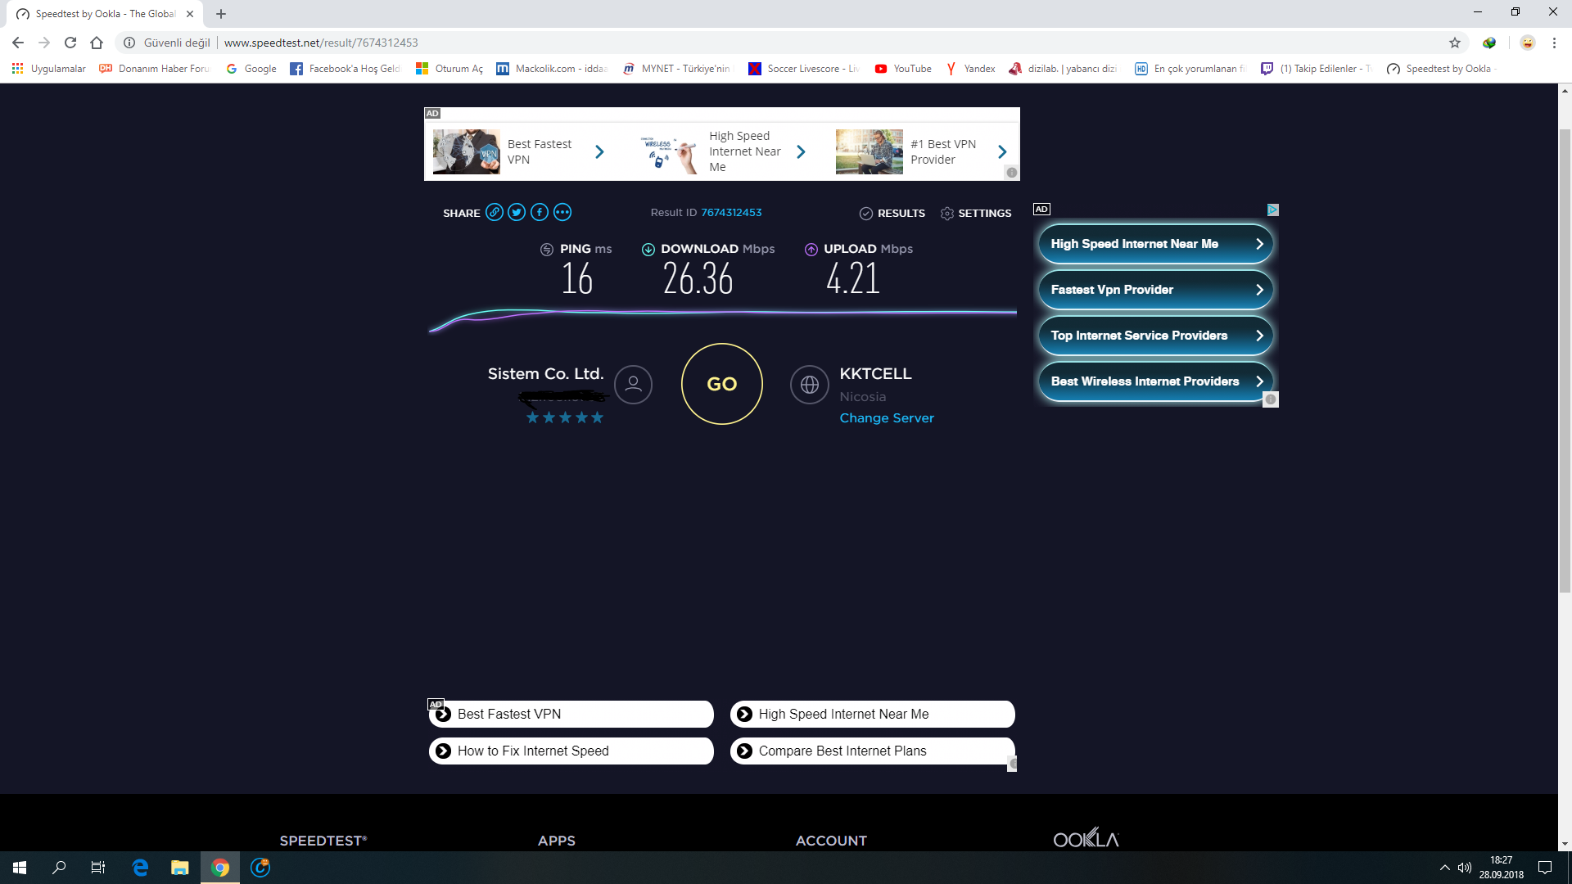Viewport: 1572px width, 884px height.
Task: Click the PING ms icon
Action: [547, 250]
